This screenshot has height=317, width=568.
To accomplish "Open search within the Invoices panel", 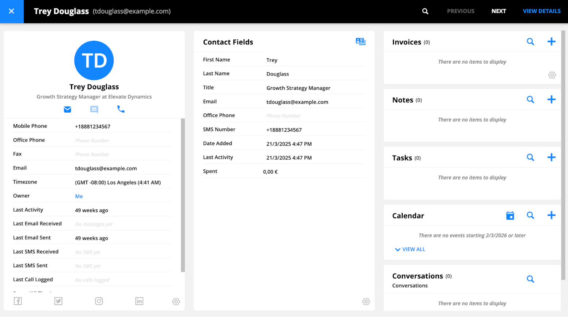I will (530, 41).
